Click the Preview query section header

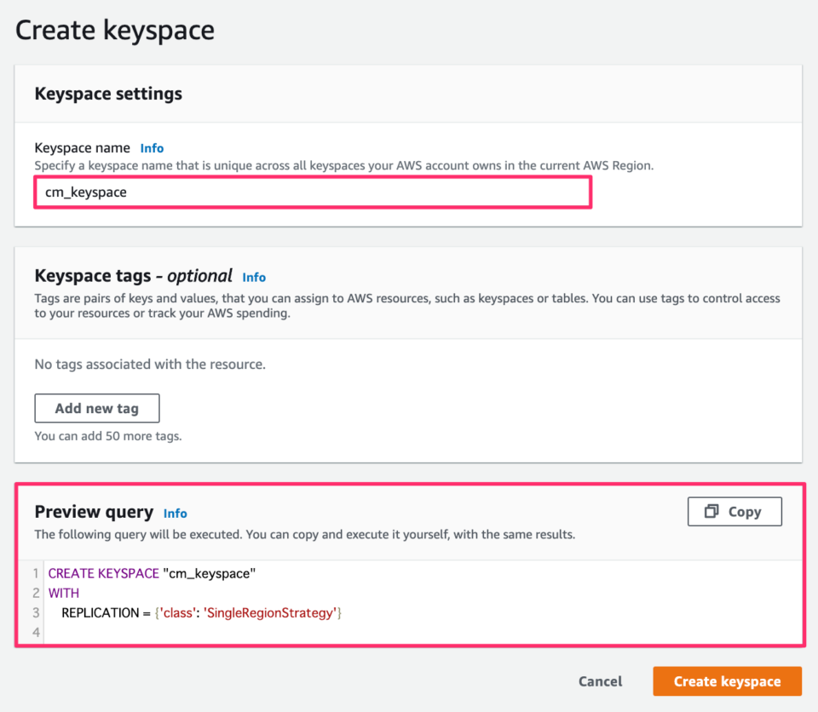(94, 512)
